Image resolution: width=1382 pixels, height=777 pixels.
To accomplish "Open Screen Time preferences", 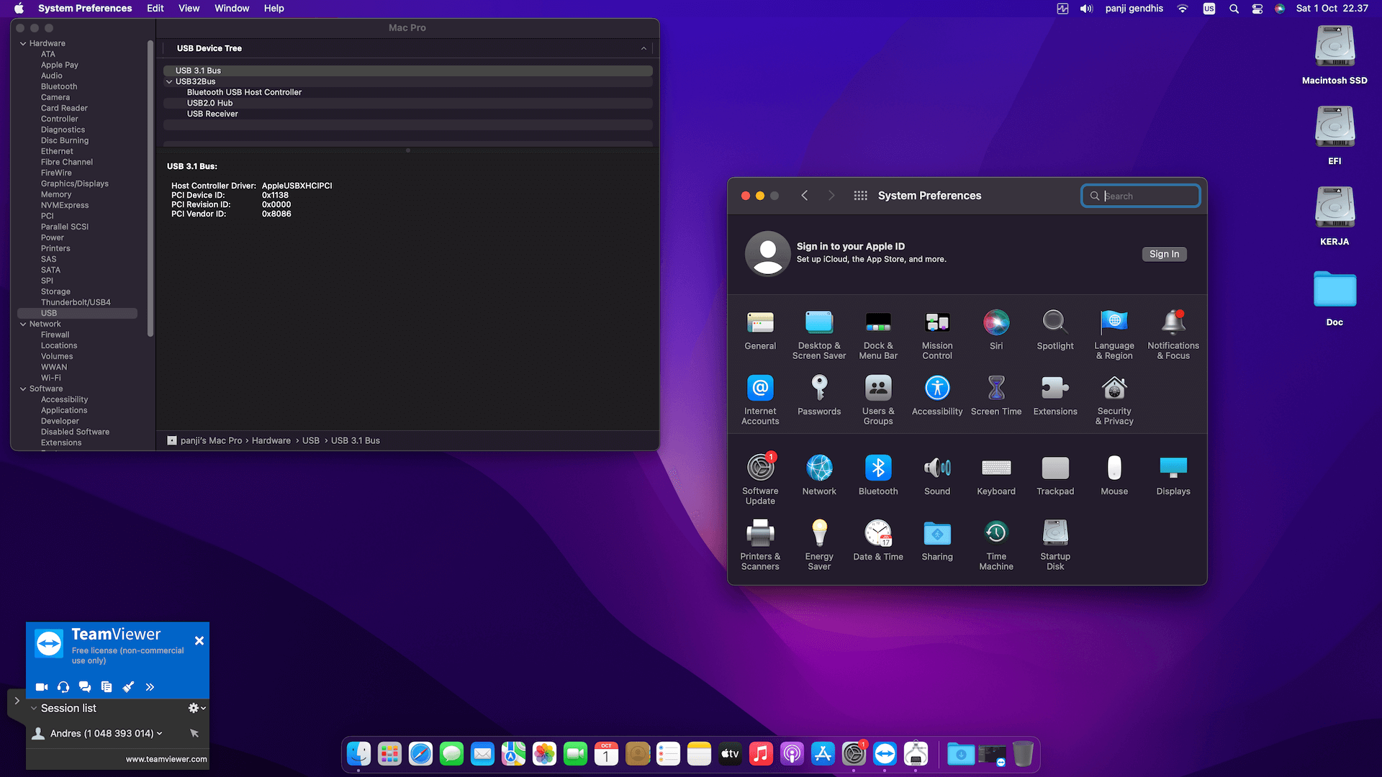I will [x=996, y=396].
